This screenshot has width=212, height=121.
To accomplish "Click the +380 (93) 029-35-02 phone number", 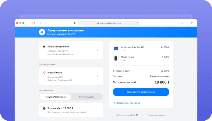I will 58,51.
